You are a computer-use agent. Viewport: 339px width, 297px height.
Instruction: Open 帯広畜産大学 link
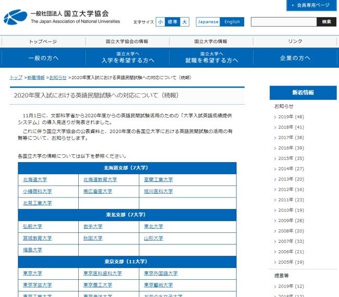point(98,191)
